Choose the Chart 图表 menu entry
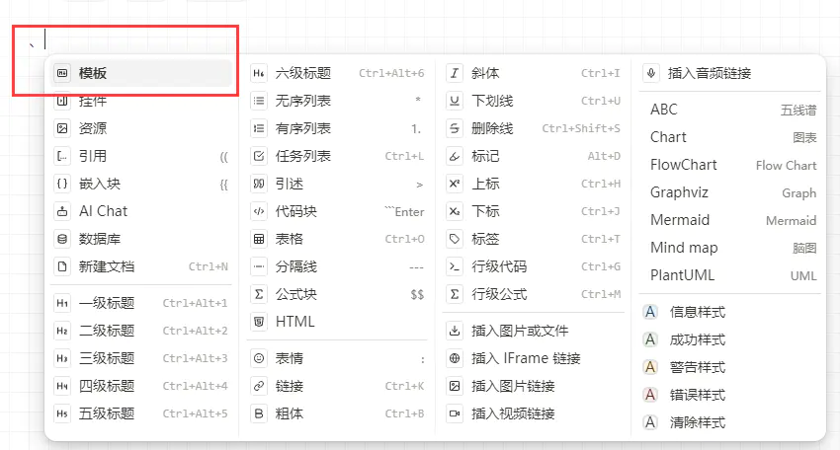This screenshot has height=450, width=840. 730,137
